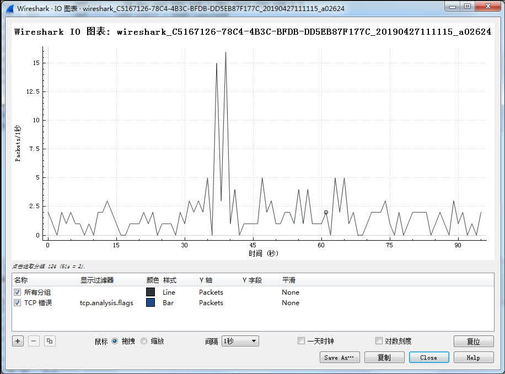Click the duplicate graph copy icon
This screenshot has height=374, width=505.
(x=50, y=341)
